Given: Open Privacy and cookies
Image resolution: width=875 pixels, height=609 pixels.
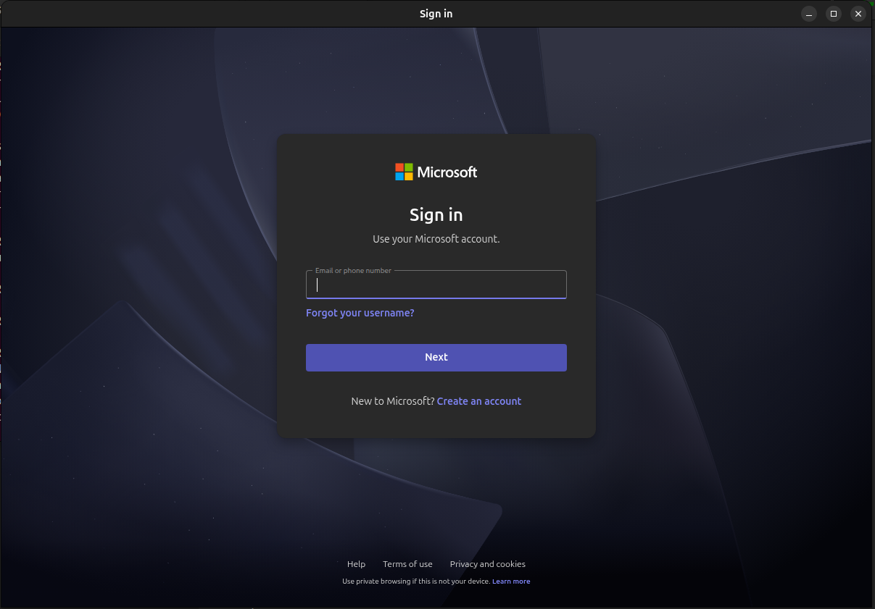Looking at the screenshot, I should click(487, 563).
